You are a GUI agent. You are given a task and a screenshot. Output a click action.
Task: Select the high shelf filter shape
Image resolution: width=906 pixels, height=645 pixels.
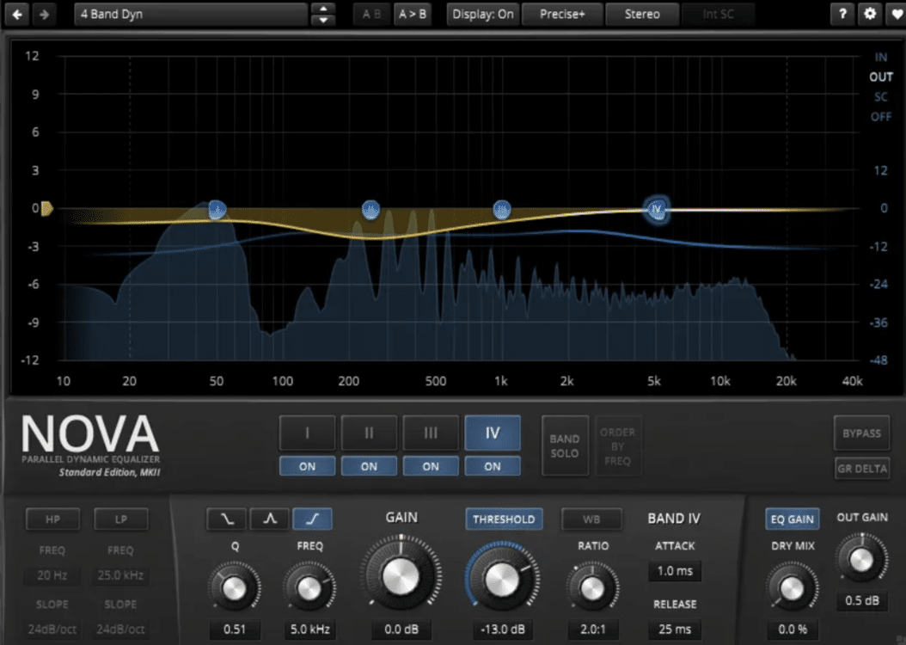click(312, 519)
